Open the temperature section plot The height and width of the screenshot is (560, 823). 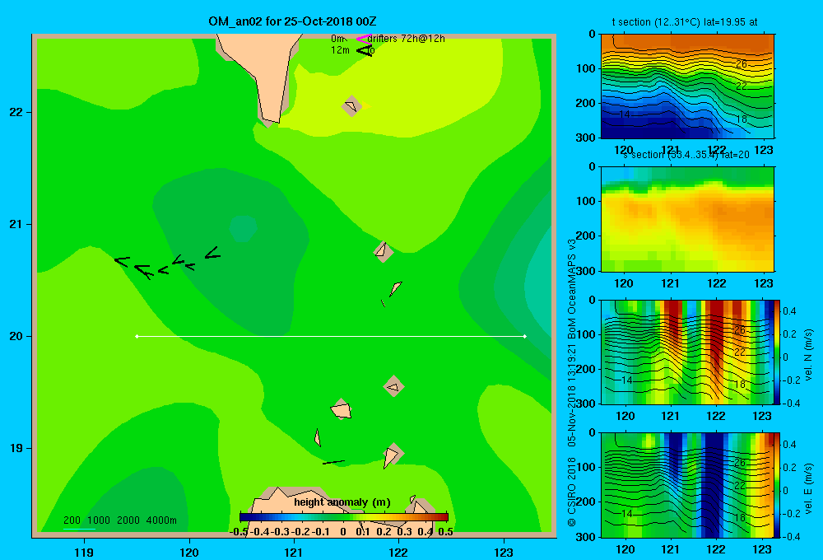tap(687, 86)
